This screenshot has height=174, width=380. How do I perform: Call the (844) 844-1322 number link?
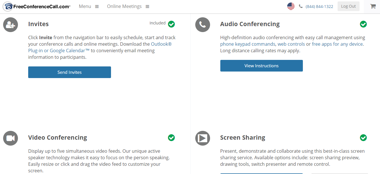(319, 7)
